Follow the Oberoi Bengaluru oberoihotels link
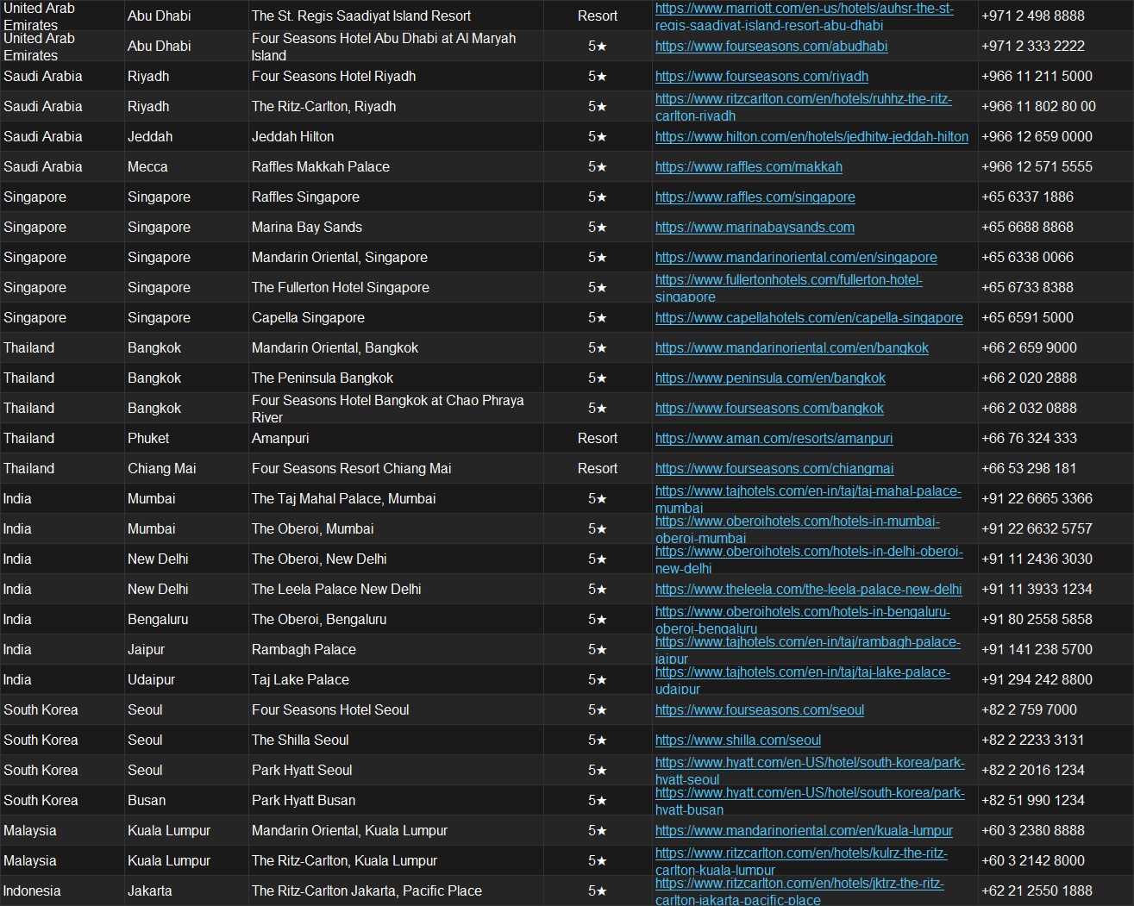Viewport: 1134px width, 906px height. (803, 620)
